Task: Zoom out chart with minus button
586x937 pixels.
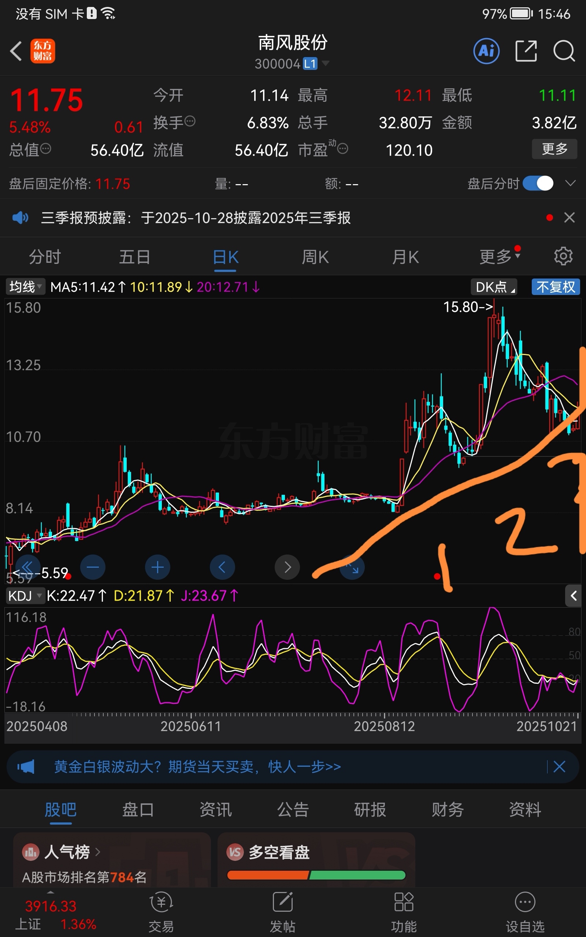Action: 93,567
